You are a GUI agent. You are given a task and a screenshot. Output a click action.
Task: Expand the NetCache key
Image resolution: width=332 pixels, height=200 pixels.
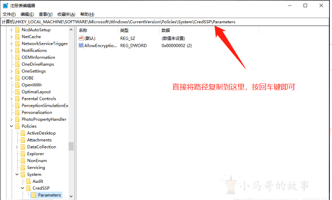[x=12, y=37]
